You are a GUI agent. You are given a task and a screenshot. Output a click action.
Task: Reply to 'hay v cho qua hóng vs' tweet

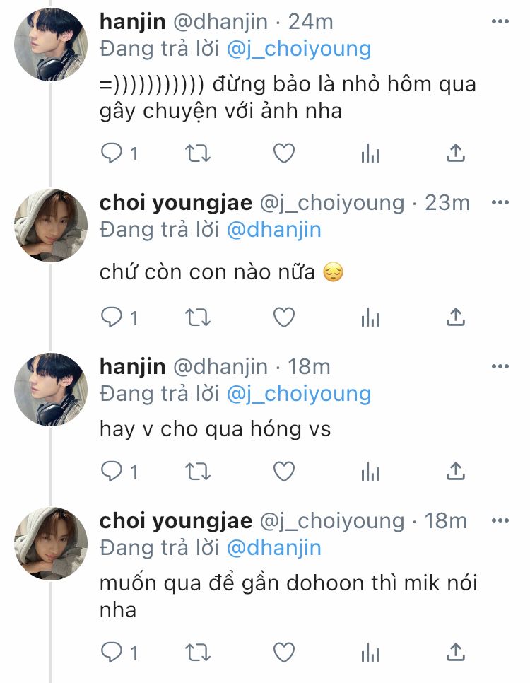pyautogui.click(x=112, y=471)
